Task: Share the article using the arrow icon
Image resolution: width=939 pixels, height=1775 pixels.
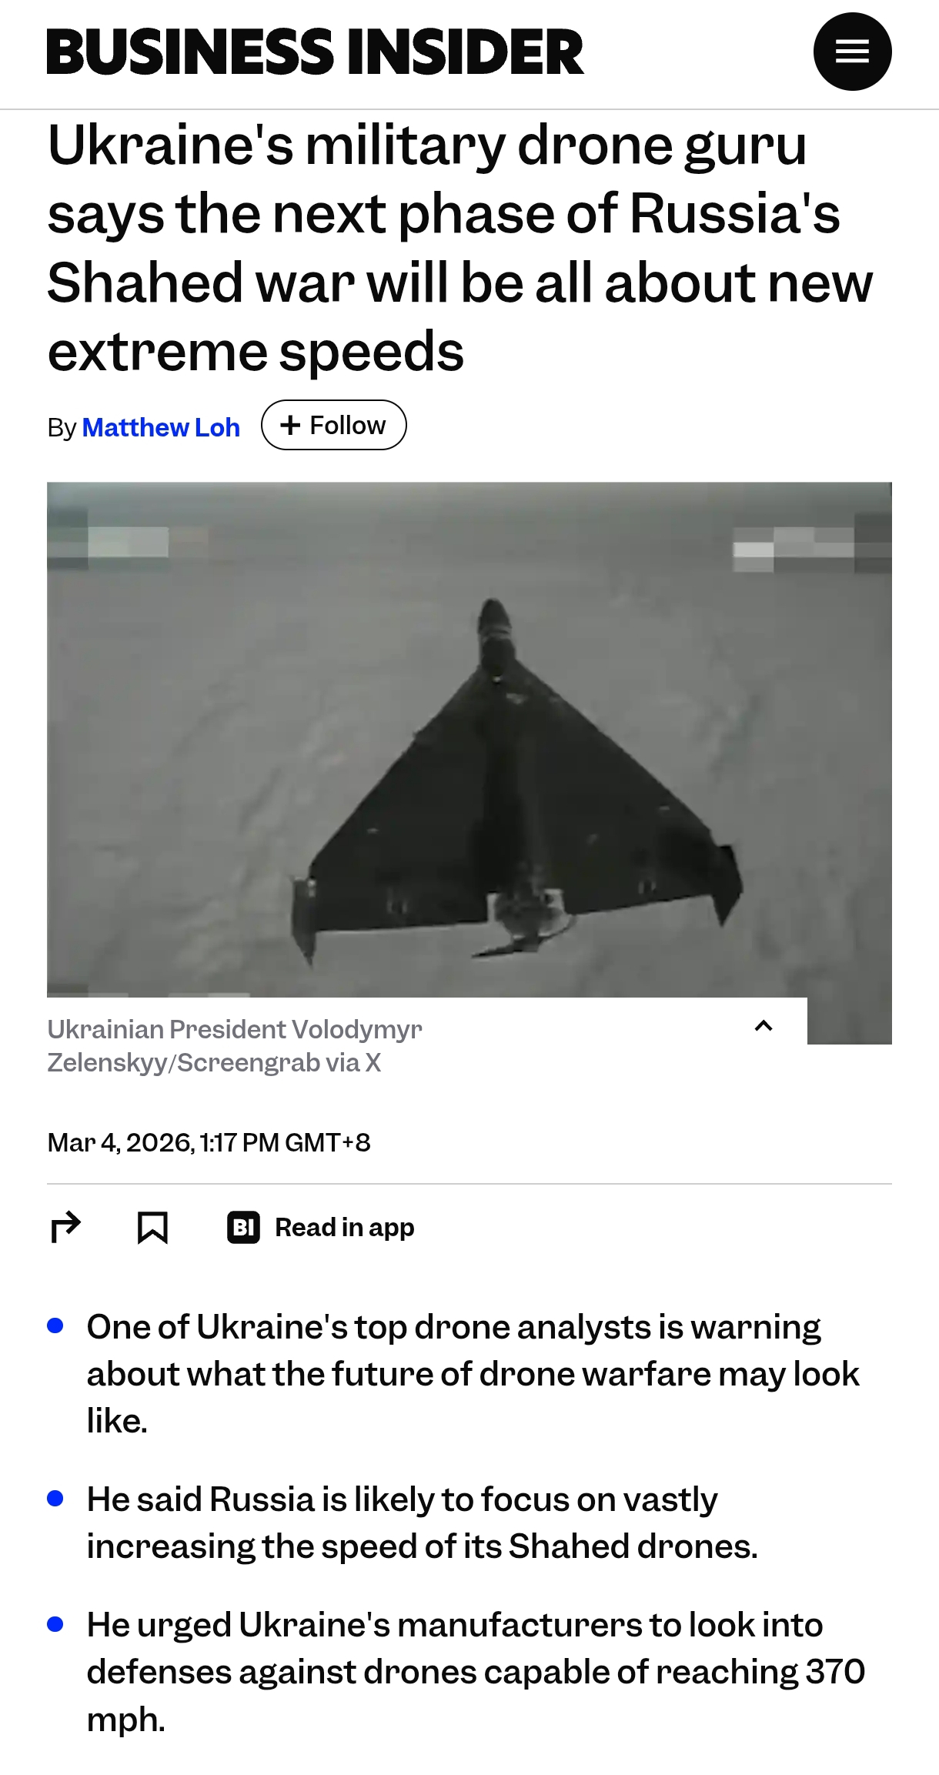Action: pyautogui.click(x=65, y=1227)
